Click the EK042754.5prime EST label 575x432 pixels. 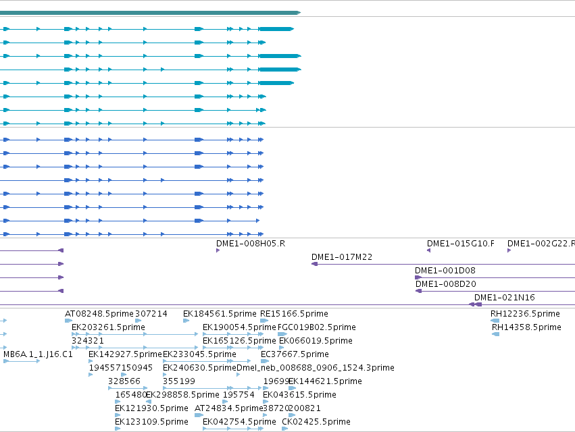[239, 422]
